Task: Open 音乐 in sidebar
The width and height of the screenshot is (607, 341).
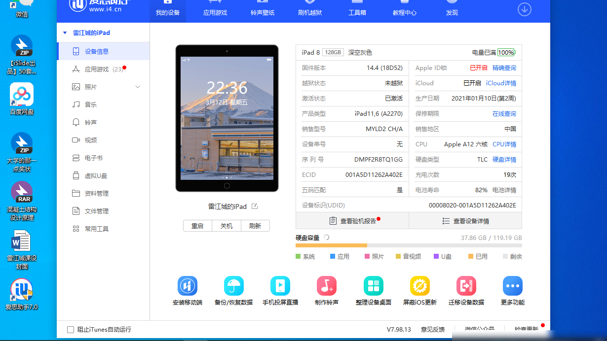Action: (x=103, y=105)
